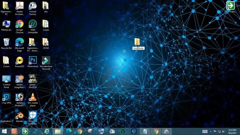This screenshot has width=240, height=135.
Task: Open network status tray icon
Action: [219, 132]
